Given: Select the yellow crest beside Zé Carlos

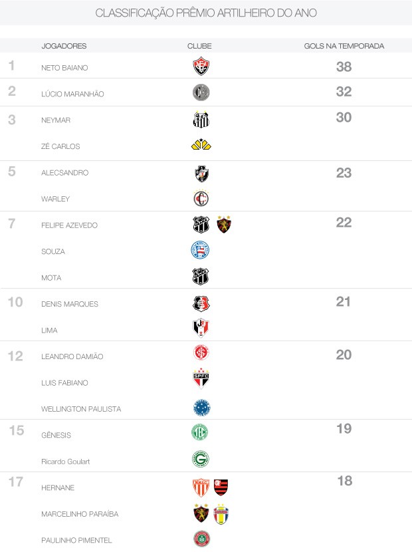Looking at the screenshot, I should (201, 145).
